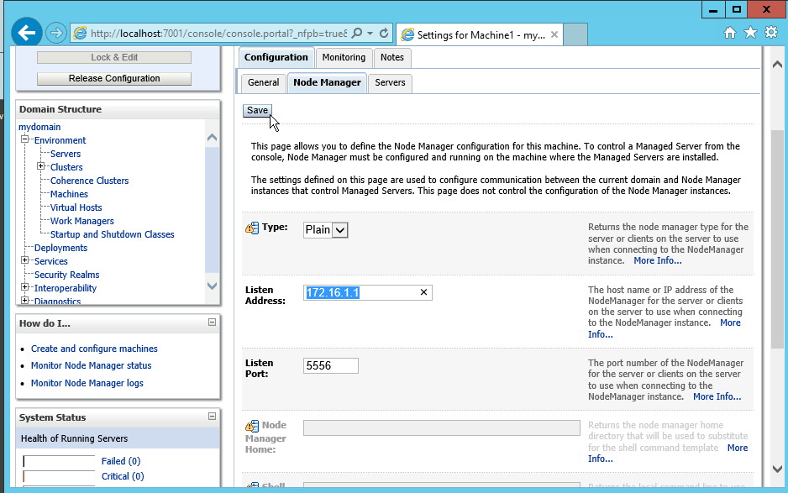The width and height of the screenshot is (788, 493).
Task: Click the browser Back arrow button
Action: point(26,33)
